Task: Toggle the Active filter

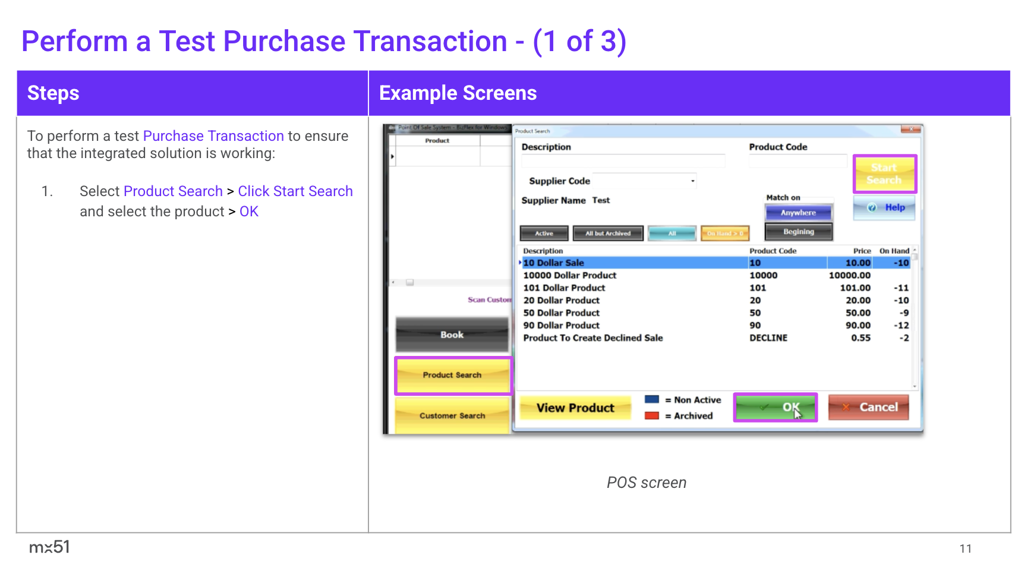Action: [x=544, y=234]
